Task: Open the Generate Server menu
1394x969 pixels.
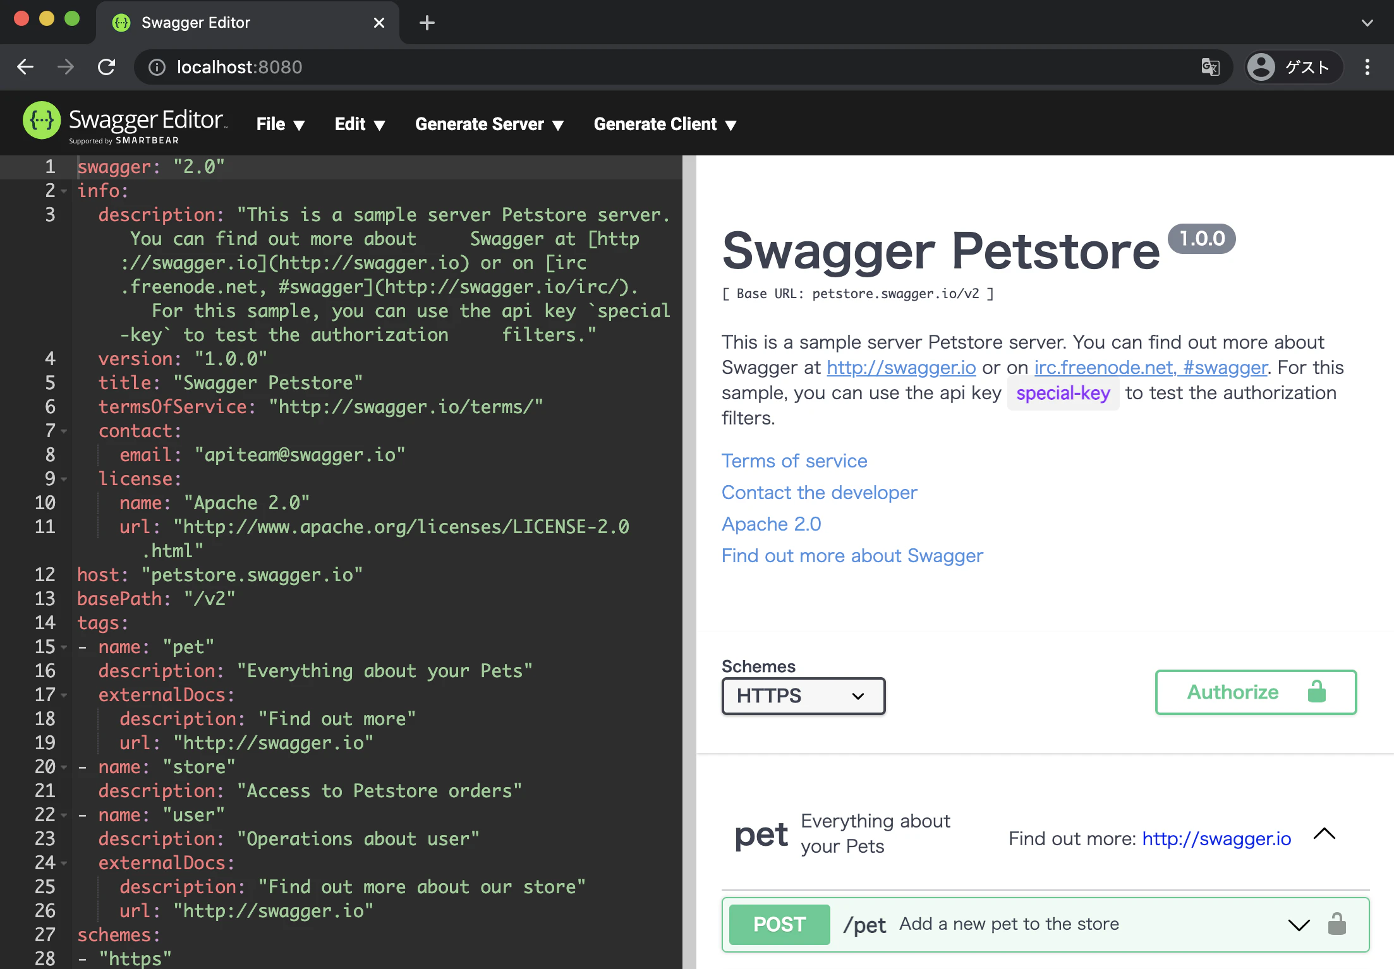Action: point(489,124)
